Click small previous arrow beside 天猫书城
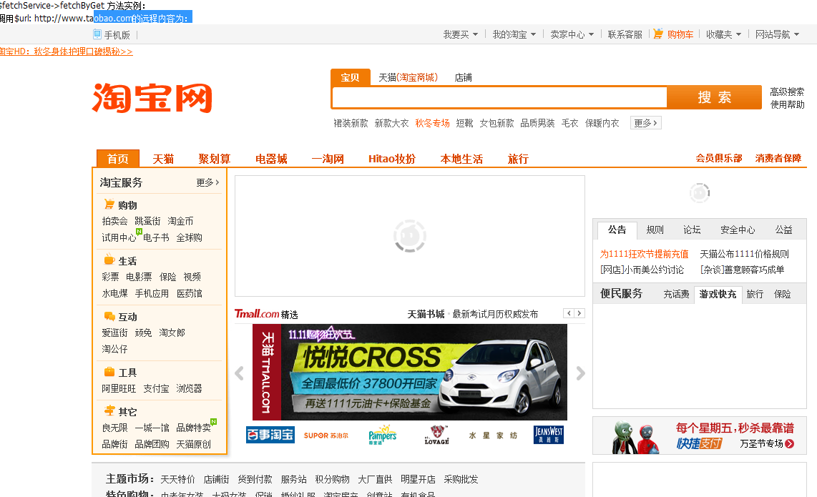817x497 pixels. point(569,313)
